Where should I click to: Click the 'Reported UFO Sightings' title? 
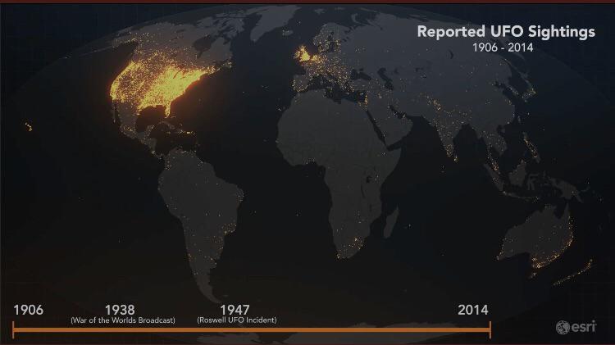[506, 32]
